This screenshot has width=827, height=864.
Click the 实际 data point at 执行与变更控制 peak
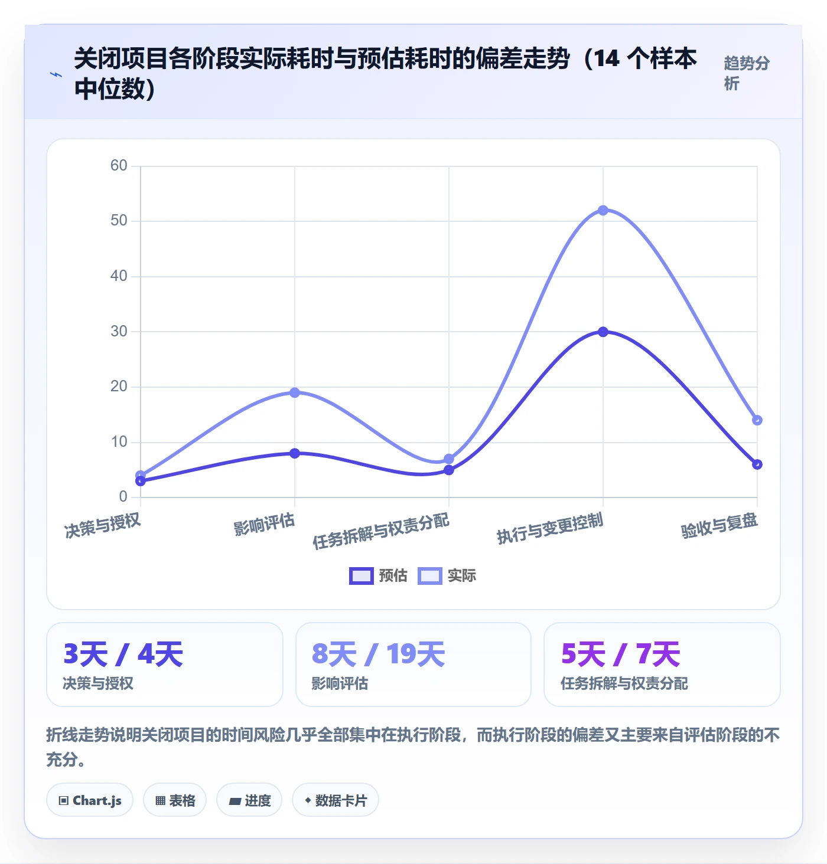click(603, 210)
